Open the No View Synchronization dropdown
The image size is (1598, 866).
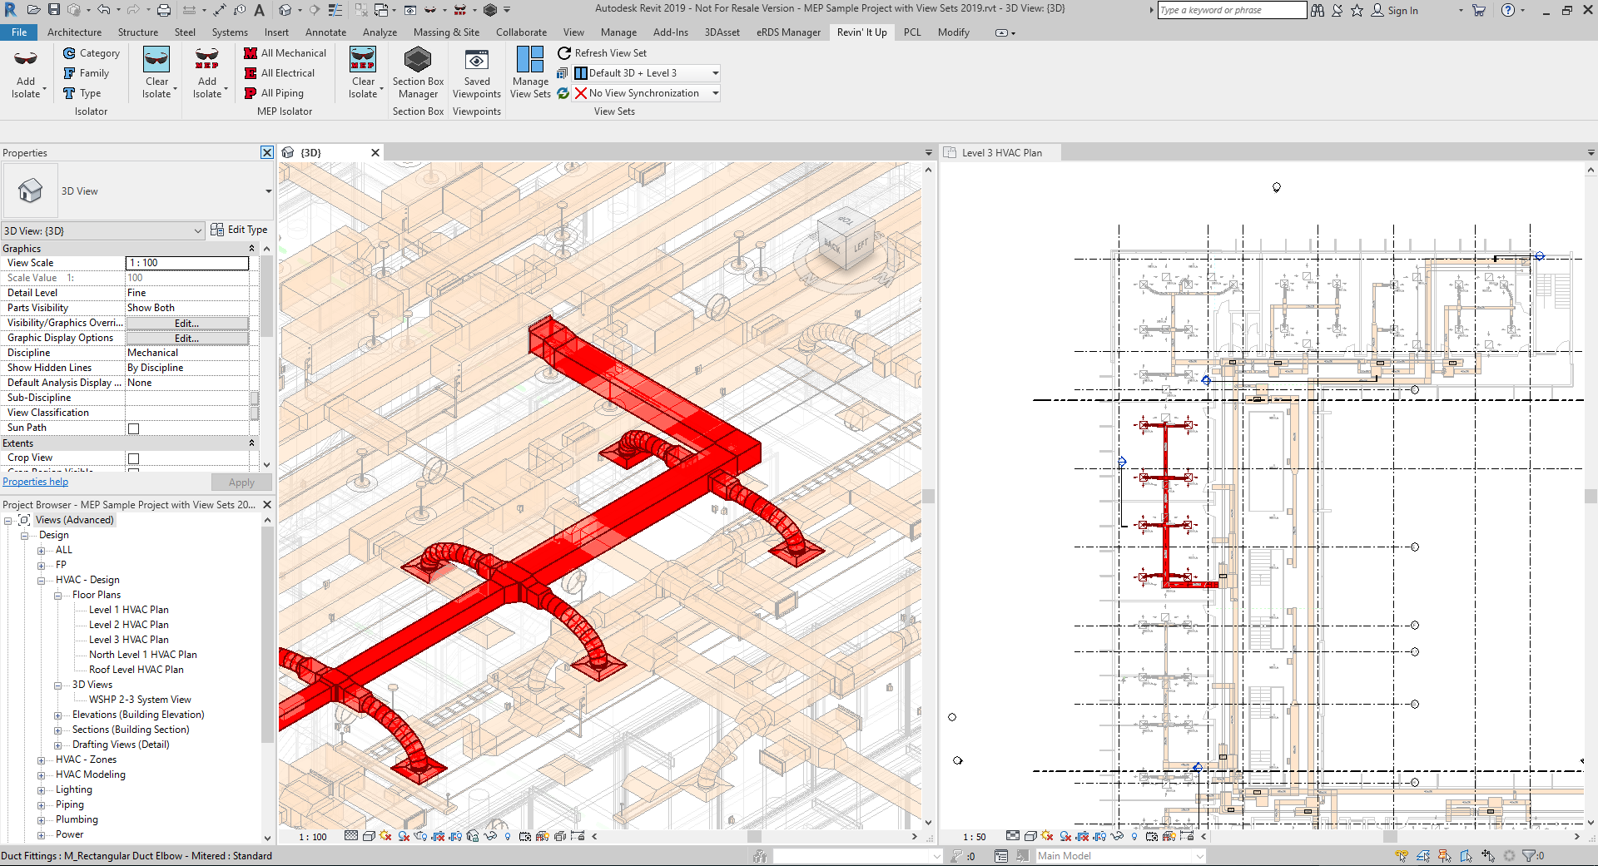click(x=715, y=93)
